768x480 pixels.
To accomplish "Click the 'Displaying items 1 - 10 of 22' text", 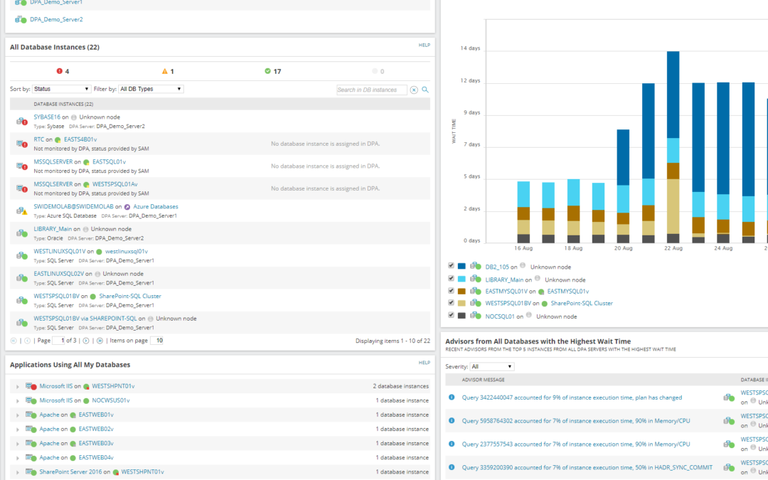I will [x=393, y=341].
